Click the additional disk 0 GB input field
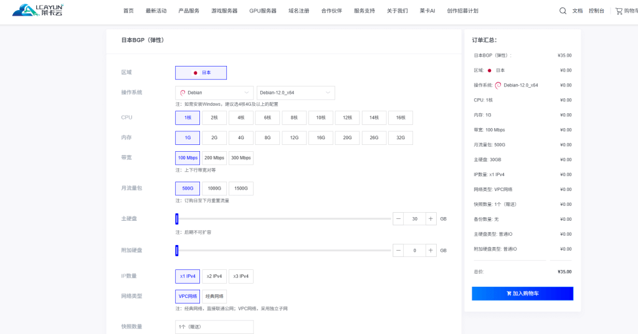 pos(414,250)
